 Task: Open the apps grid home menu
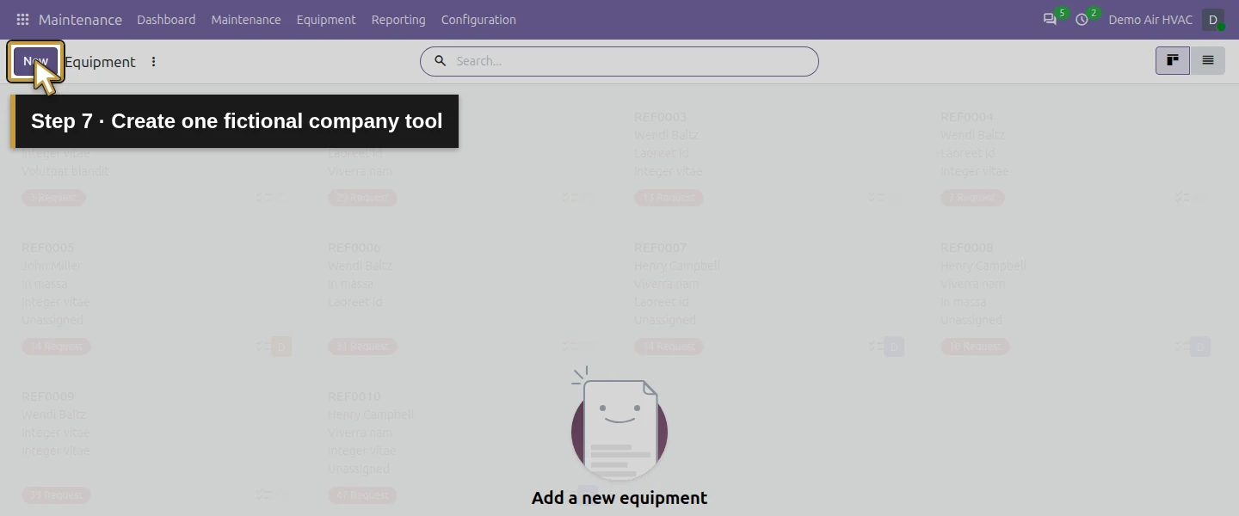(x=22, y=19)
